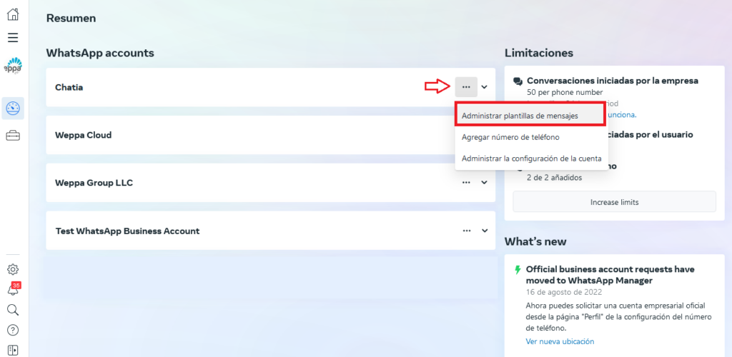Click the Increase limits button
This screenshot has width=732, height=357.
614,202
